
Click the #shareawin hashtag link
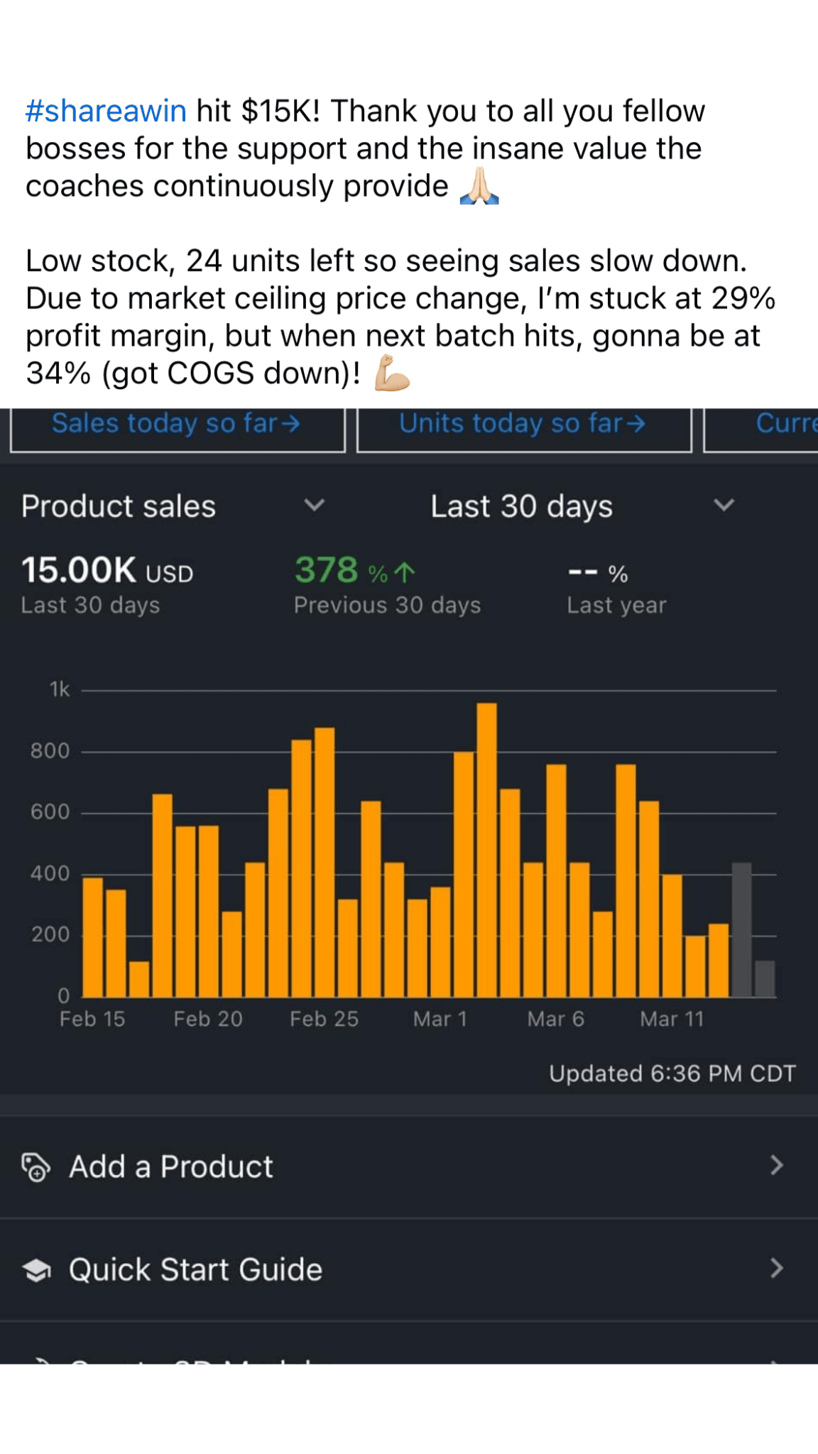pos(106,111)
